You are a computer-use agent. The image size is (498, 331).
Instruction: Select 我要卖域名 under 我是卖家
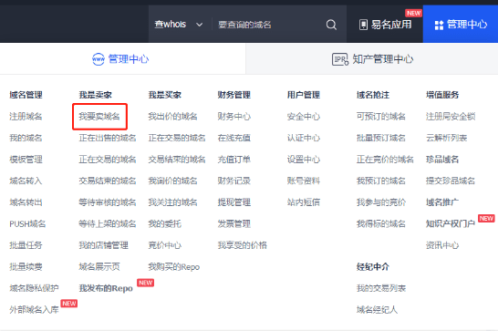point(99,117)
